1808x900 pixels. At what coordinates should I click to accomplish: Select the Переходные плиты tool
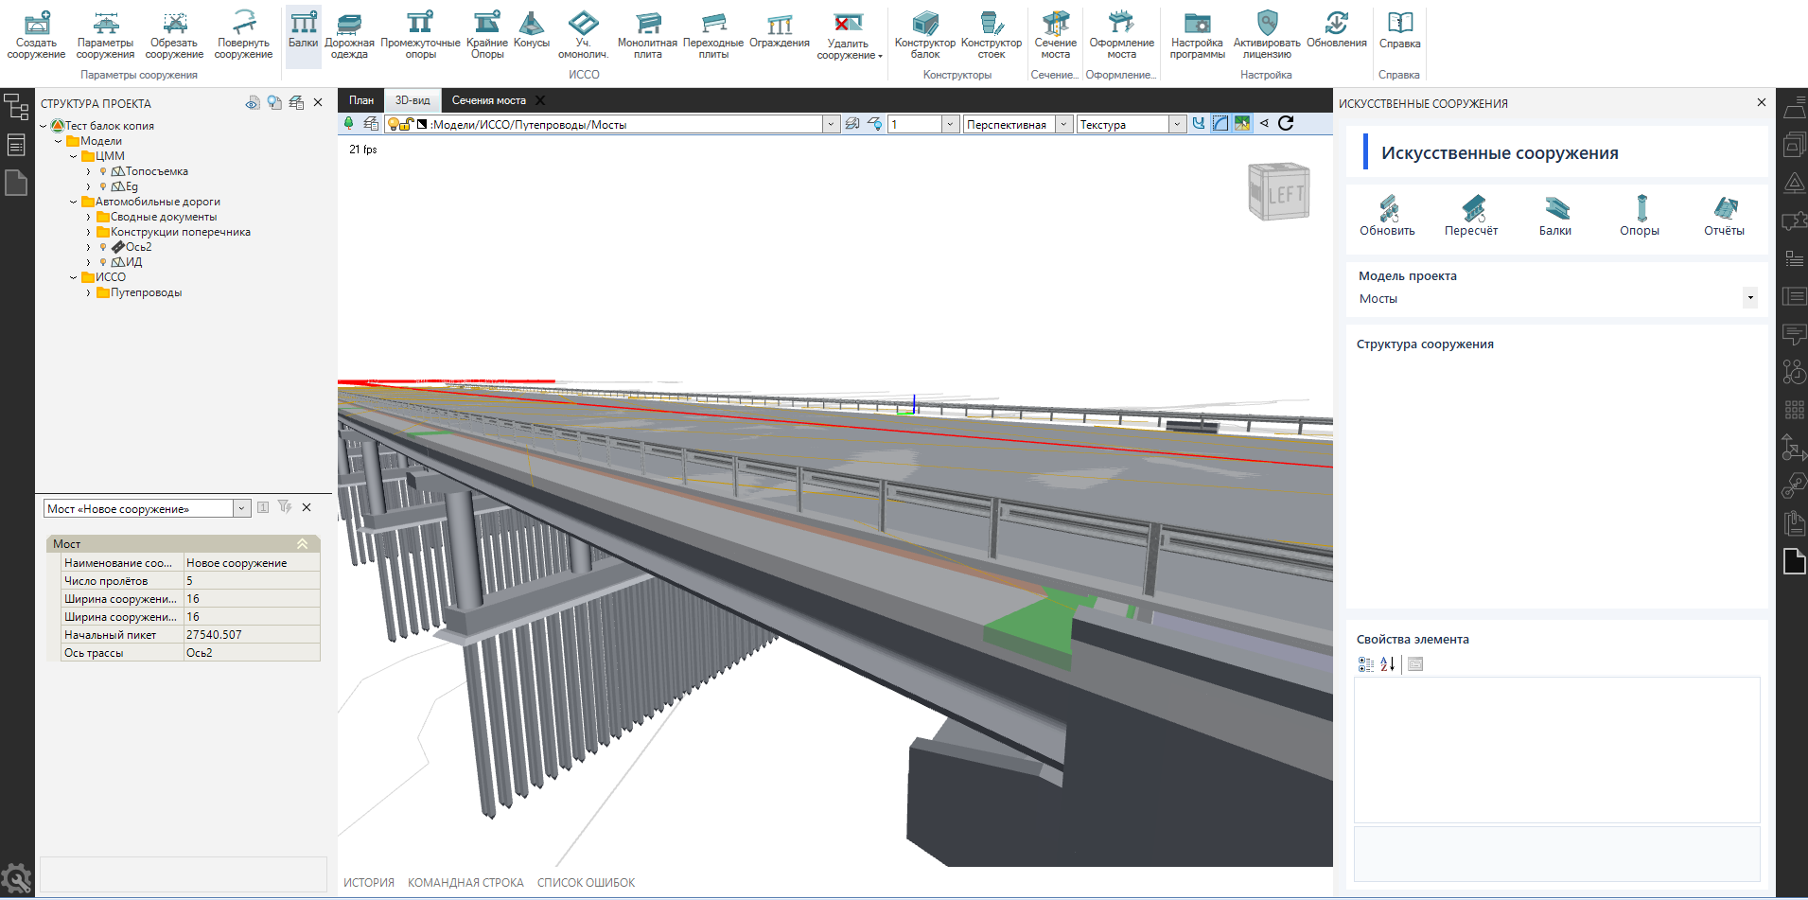(x=713, y=35)
